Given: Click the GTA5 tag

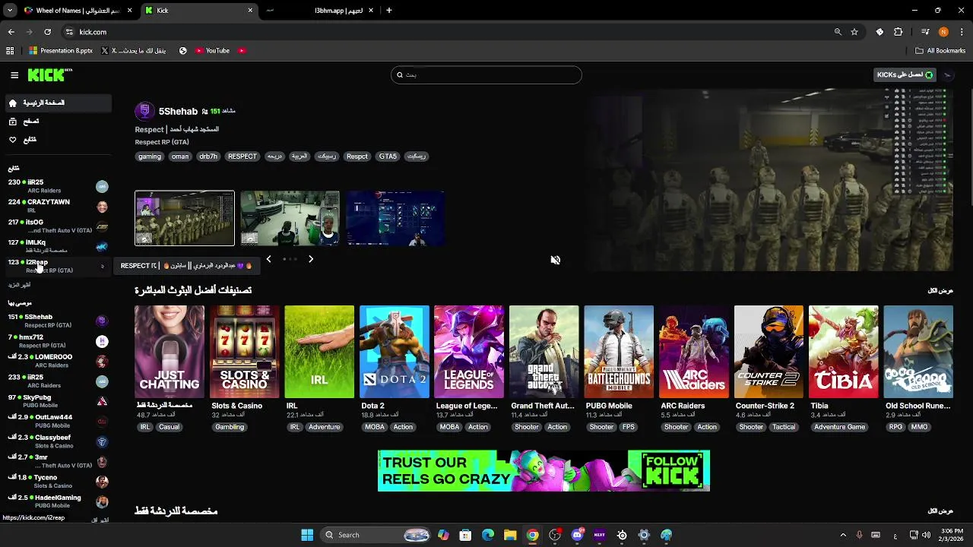Looking at the screenshot, I should pyautogui.click(x=388, y=157).
